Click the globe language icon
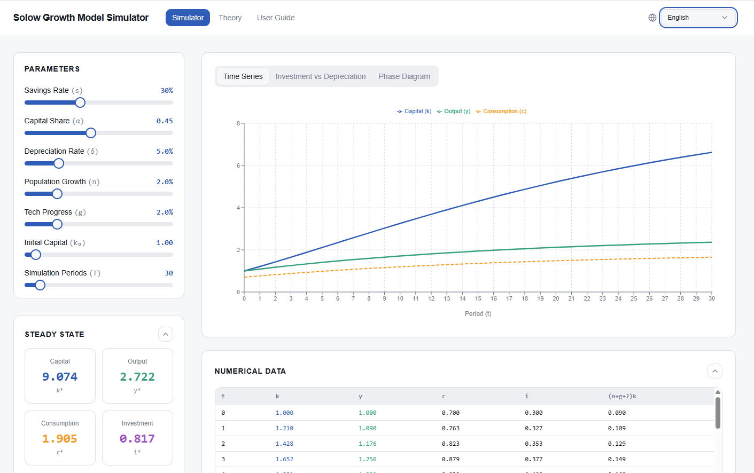Image resolution: width=754 pixels, height=473 pixels. (x=652, y=18)
